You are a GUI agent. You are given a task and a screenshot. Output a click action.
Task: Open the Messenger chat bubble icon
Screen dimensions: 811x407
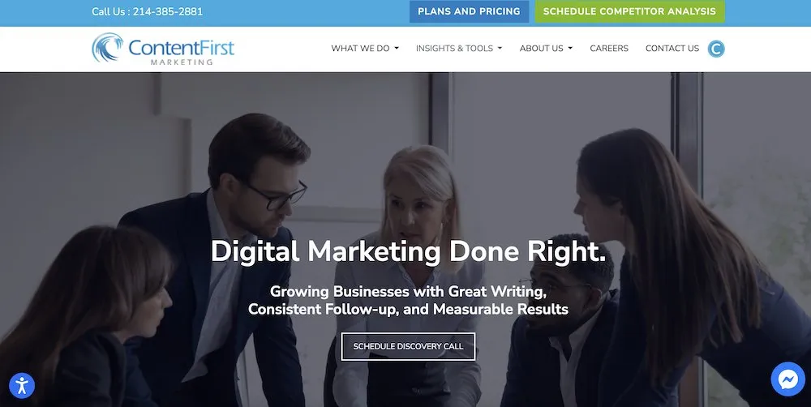click(x=787, y=379)
